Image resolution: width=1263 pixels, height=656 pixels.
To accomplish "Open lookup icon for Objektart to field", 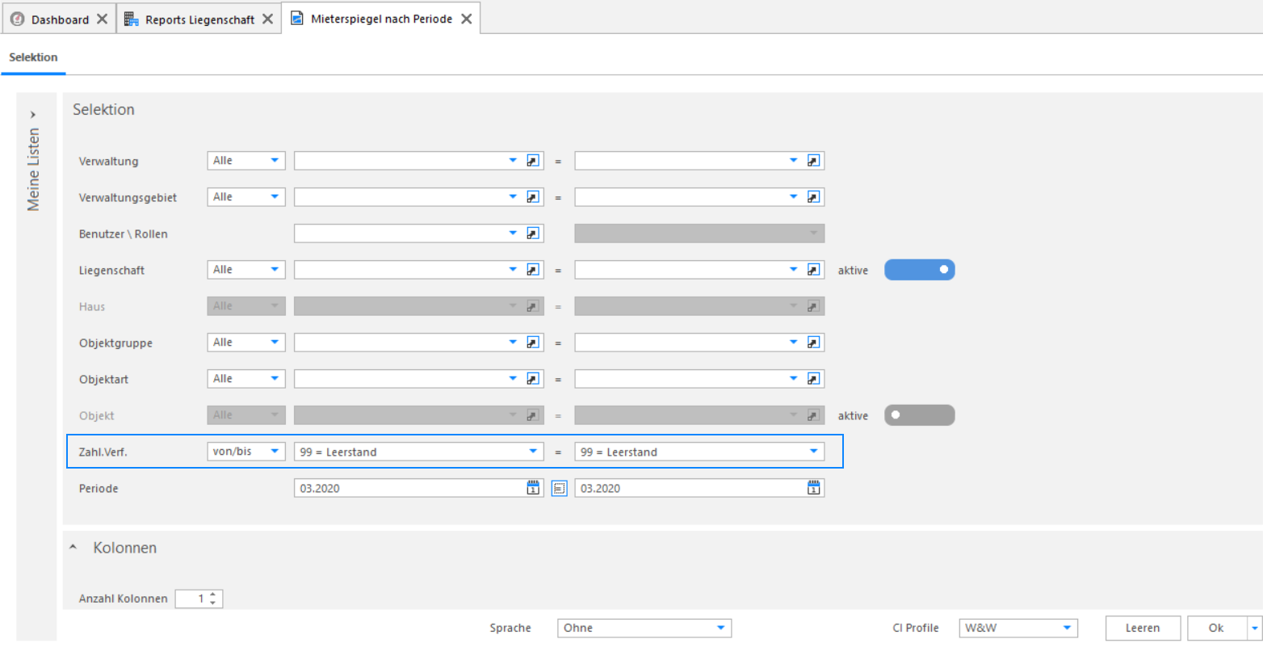I will (x=813, y=379).
